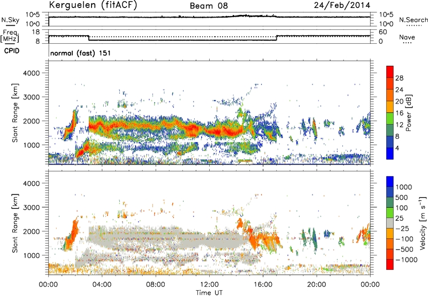
Task: Click the Velocity panel "Slant Range [km]" title
Action: (x=15, y=223)
